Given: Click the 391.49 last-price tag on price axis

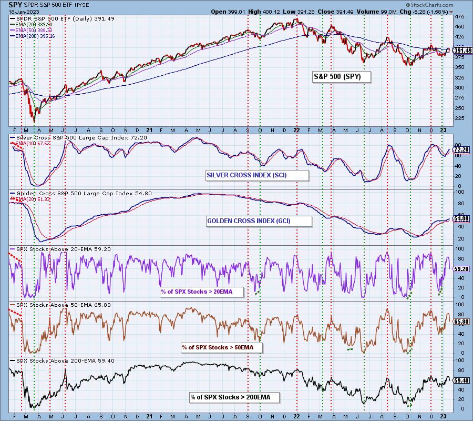Looking at the screenshot, I should (x=462, y=51).
